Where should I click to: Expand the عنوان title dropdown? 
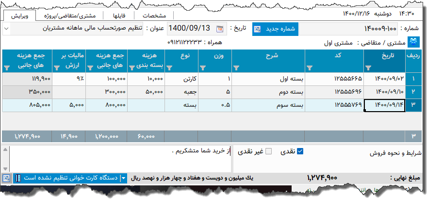(6, 28)
